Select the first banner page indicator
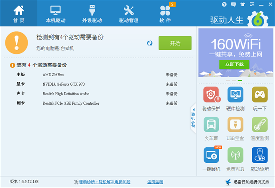The image size is (275, 188). pos(228,80)
